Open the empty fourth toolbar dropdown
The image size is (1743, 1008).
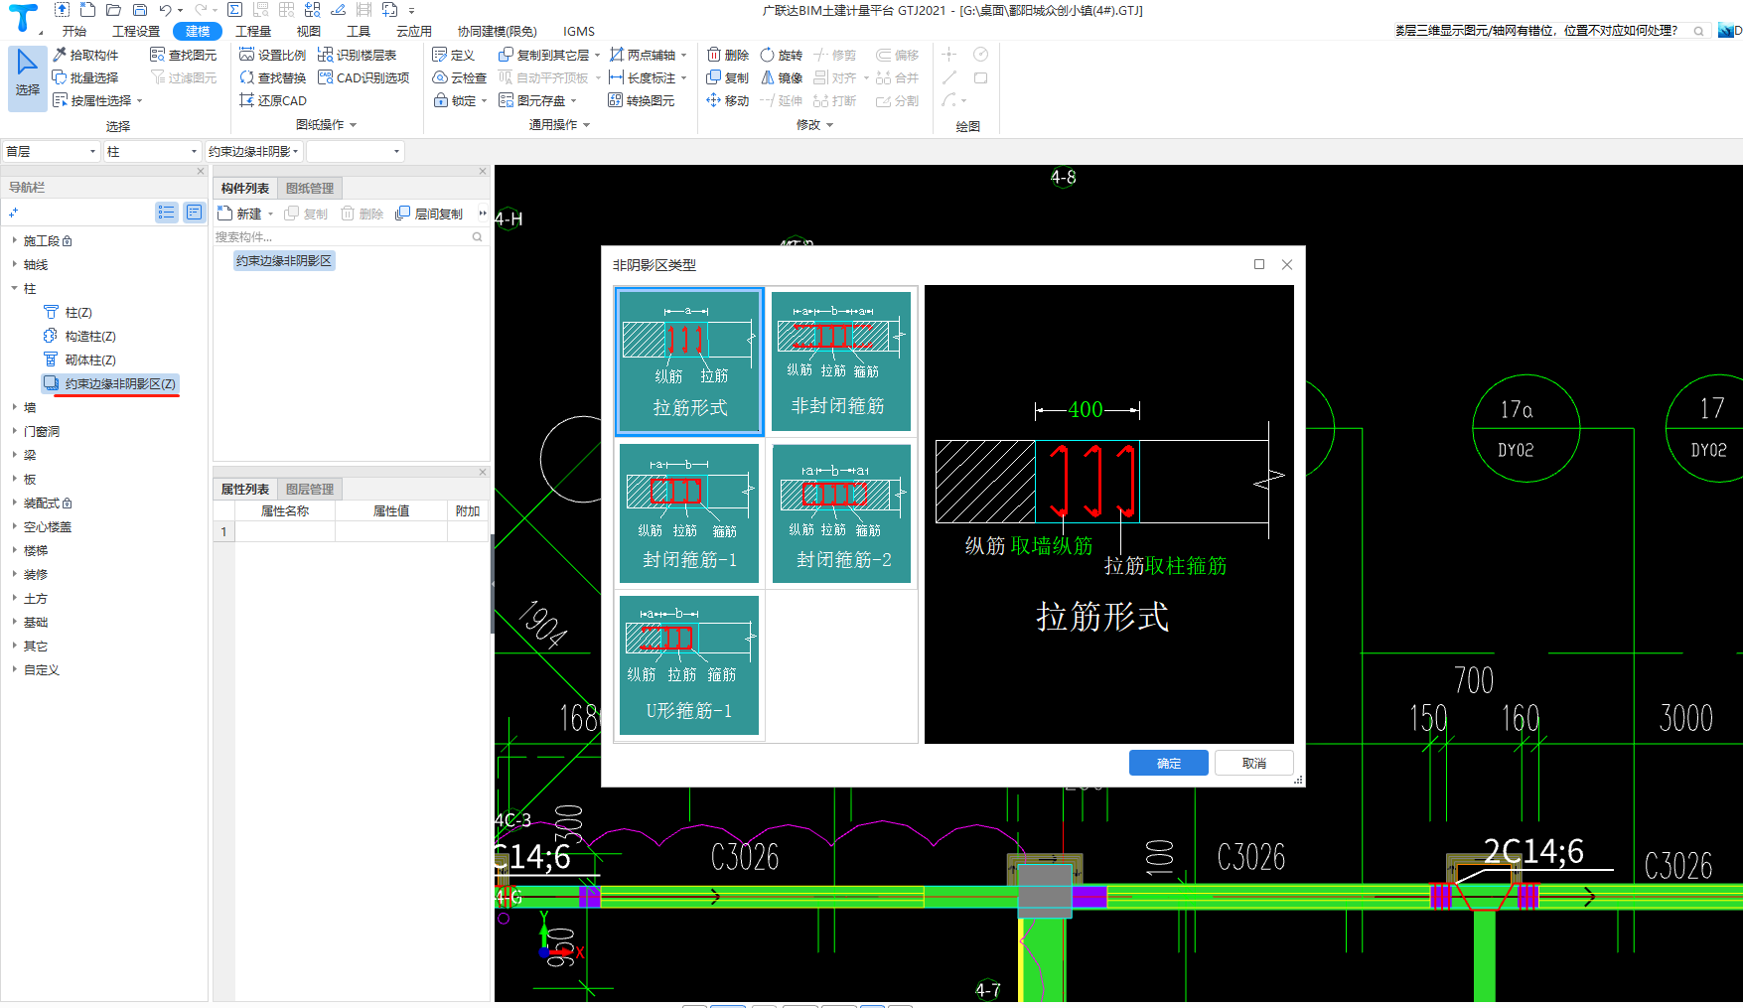pos(355,151)
